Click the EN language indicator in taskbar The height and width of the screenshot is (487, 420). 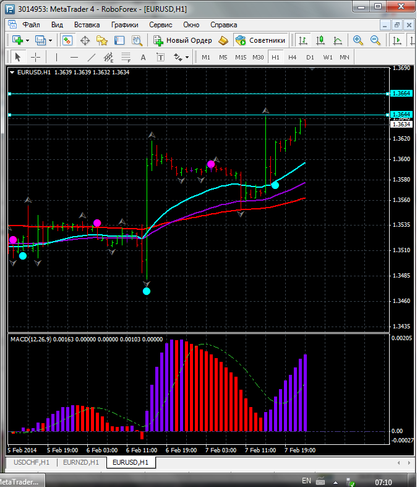(x=306, y=480)
